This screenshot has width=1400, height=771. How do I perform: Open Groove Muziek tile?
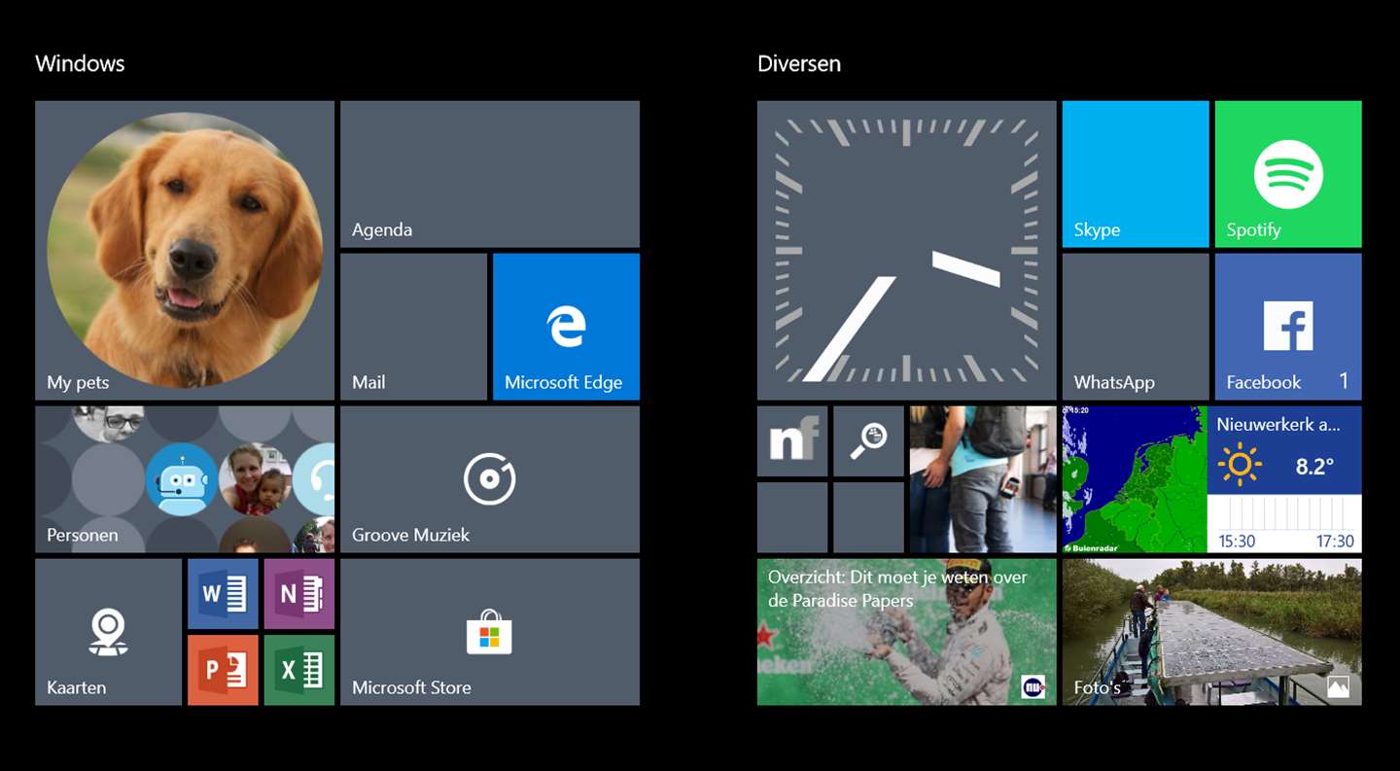(x=490, y=479)
